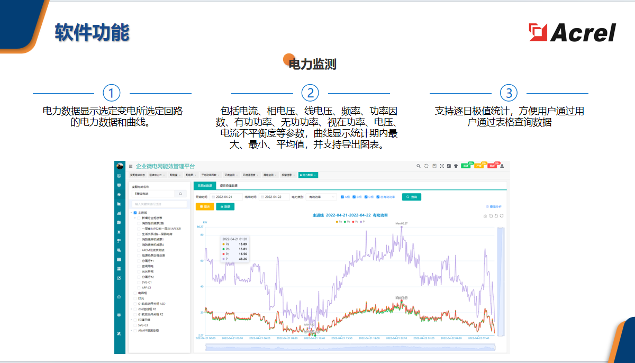Viewport: 635px width, 363px height.
Task: Click the edit pencil icon in the left sidebar
Action: (x=119, y=278)
